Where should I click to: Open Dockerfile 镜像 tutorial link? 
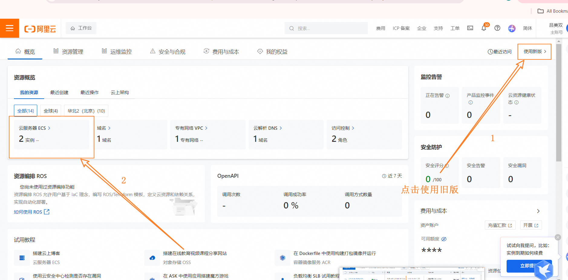point(335,253)
